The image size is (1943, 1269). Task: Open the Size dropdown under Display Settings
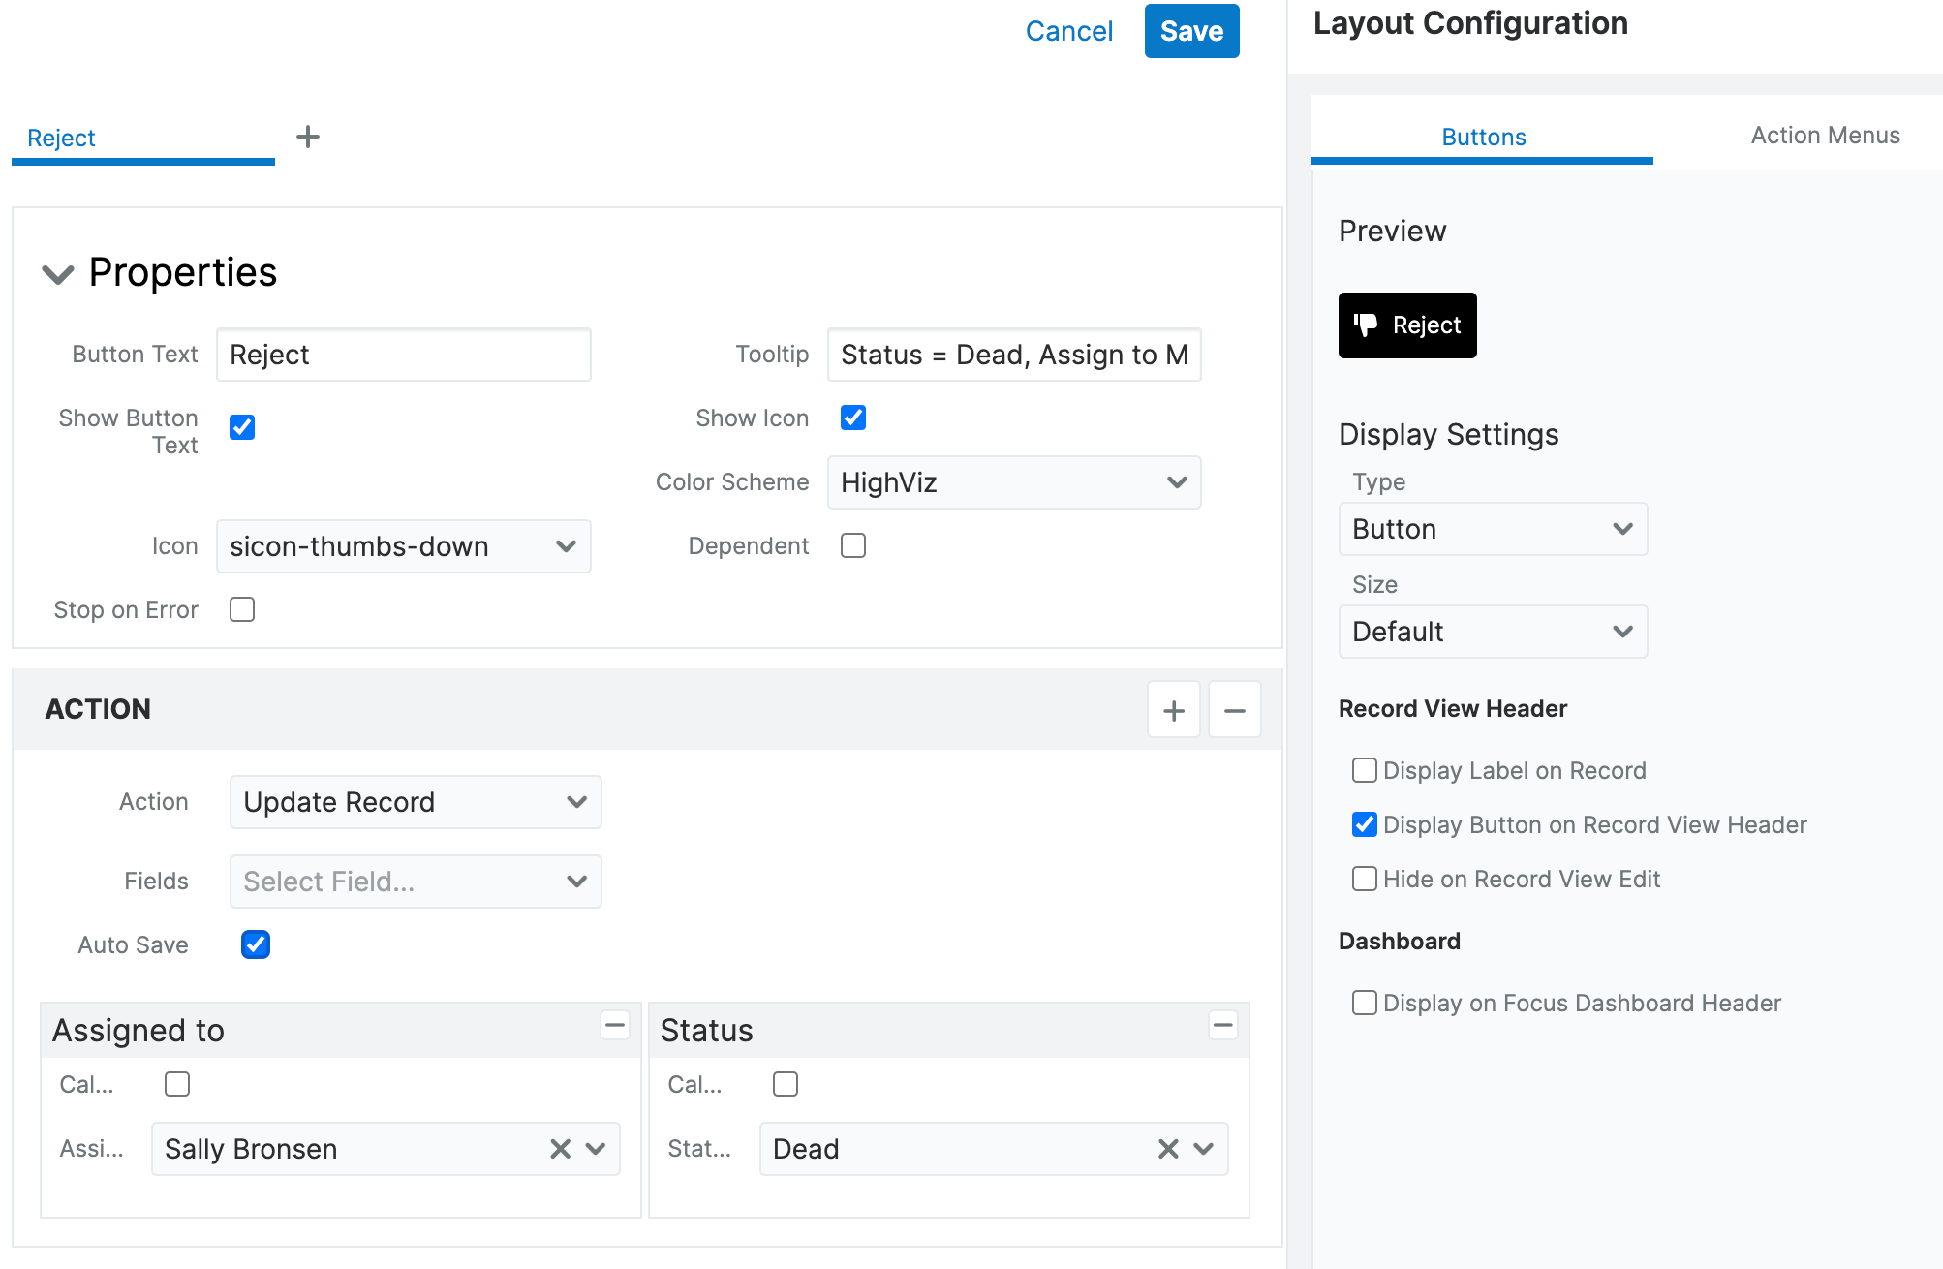(x=1492, y=632)
